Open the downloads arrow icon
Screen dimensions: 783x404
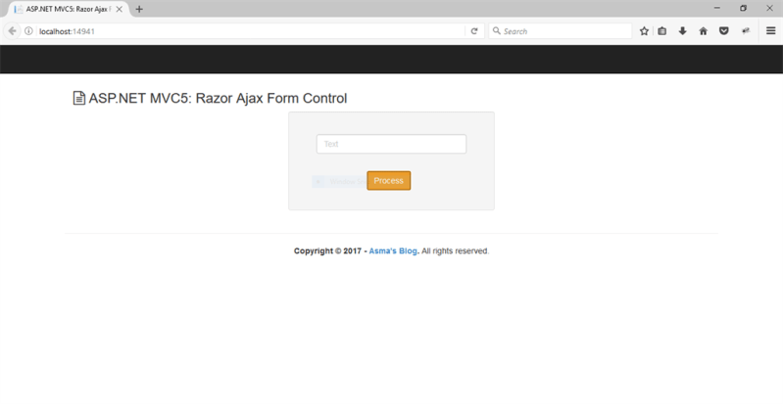(x=683, y=31)
